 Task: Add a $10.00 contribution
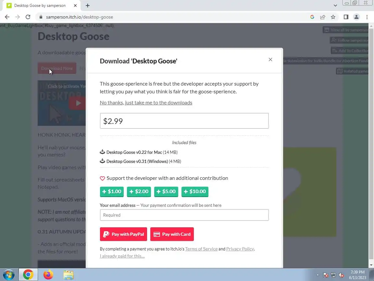tap(195, 192)
